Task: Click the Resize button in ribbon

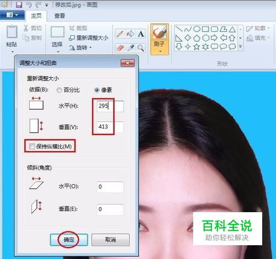Action: pos(89,38)
